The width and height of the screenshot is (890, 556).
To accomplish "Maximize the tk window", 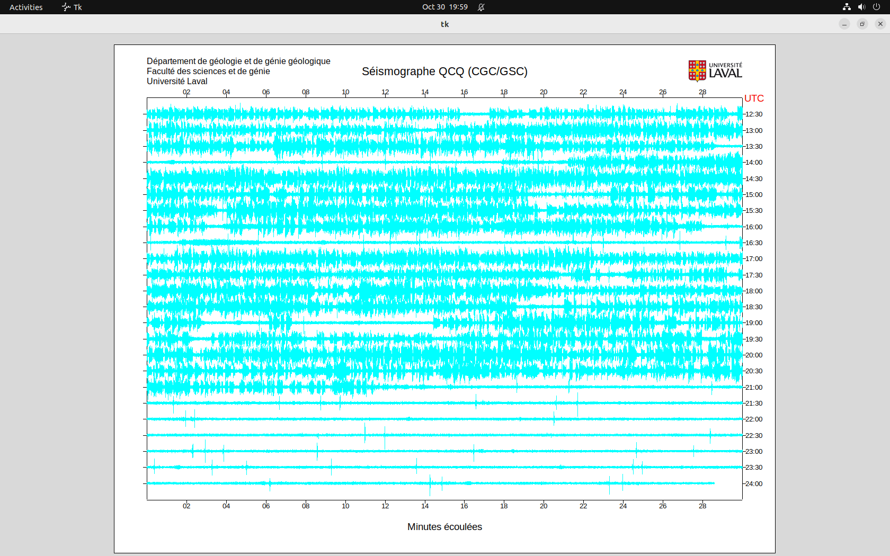I will tap(862, 24).
